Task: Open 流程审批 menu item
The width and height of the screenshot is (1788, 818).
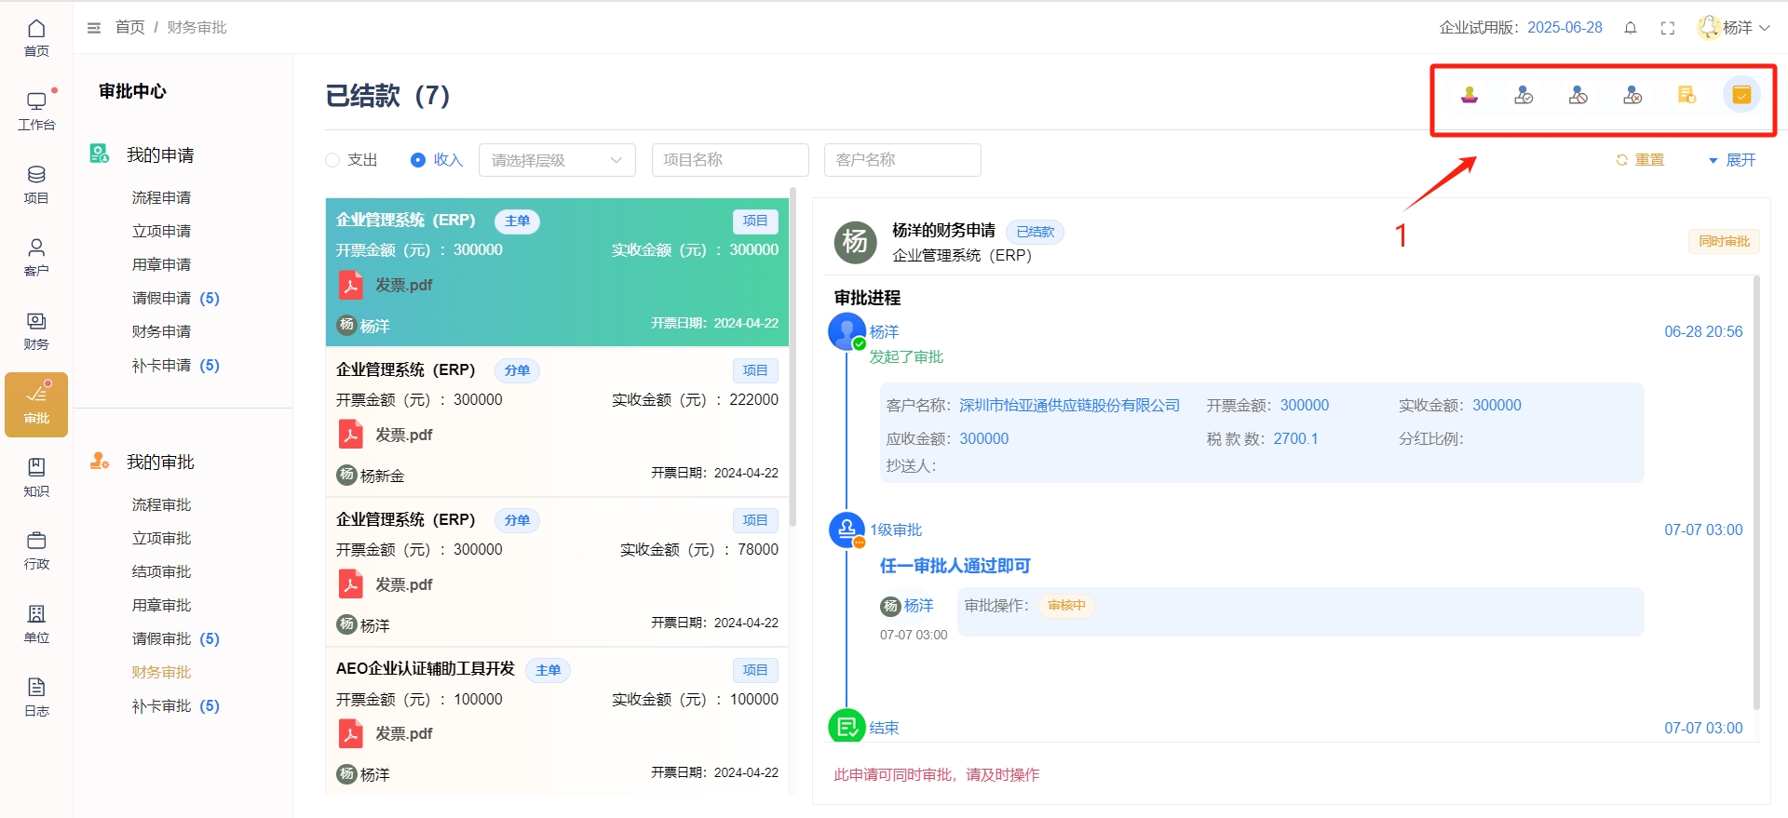Action: click(x=161, y=504)
